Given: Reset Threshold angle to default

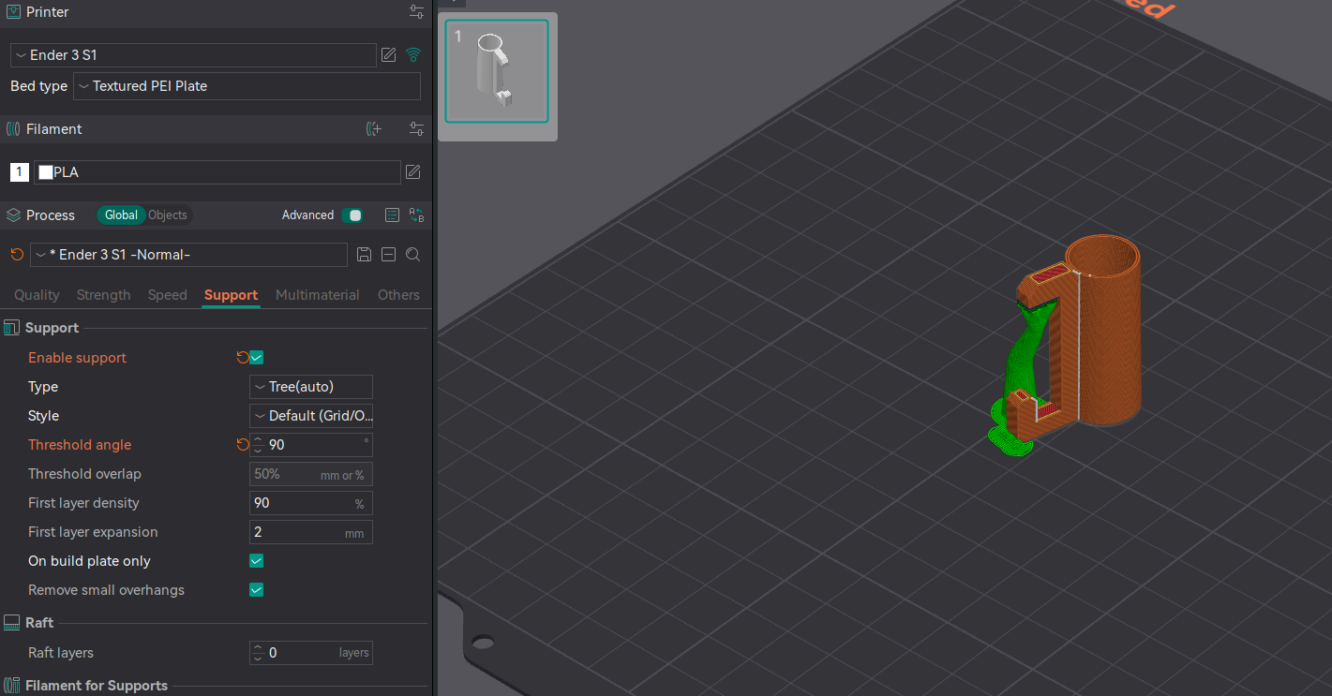Looking at the screenshot, I should [x=243, y=445].
